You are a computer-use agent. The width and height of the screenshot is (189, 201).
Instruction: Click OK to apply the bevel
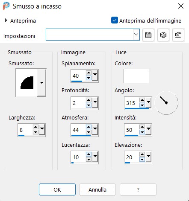[x=57, y=189]
